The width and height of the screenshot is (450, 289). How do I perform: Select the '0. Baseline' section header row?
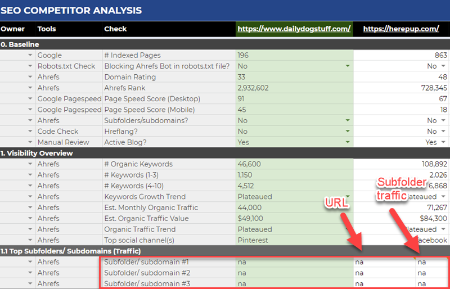[x=112, y=44]
